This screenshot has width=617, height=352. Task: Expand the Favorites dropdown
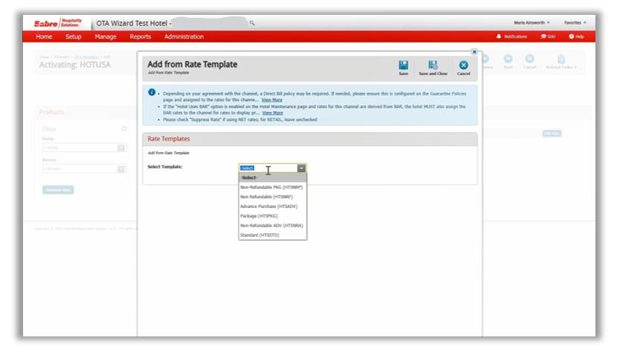(575, 23)
